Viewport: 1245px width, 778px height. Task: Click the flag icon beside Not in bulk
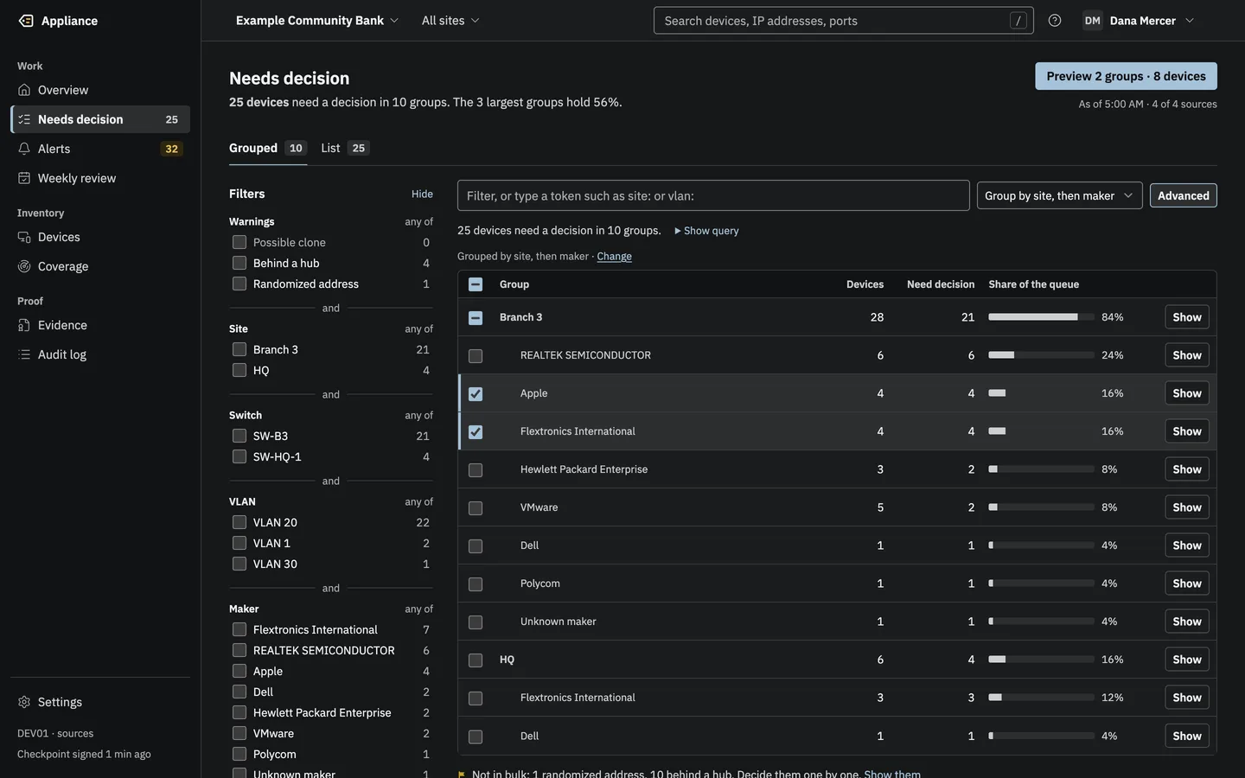[x=462, y=774]
